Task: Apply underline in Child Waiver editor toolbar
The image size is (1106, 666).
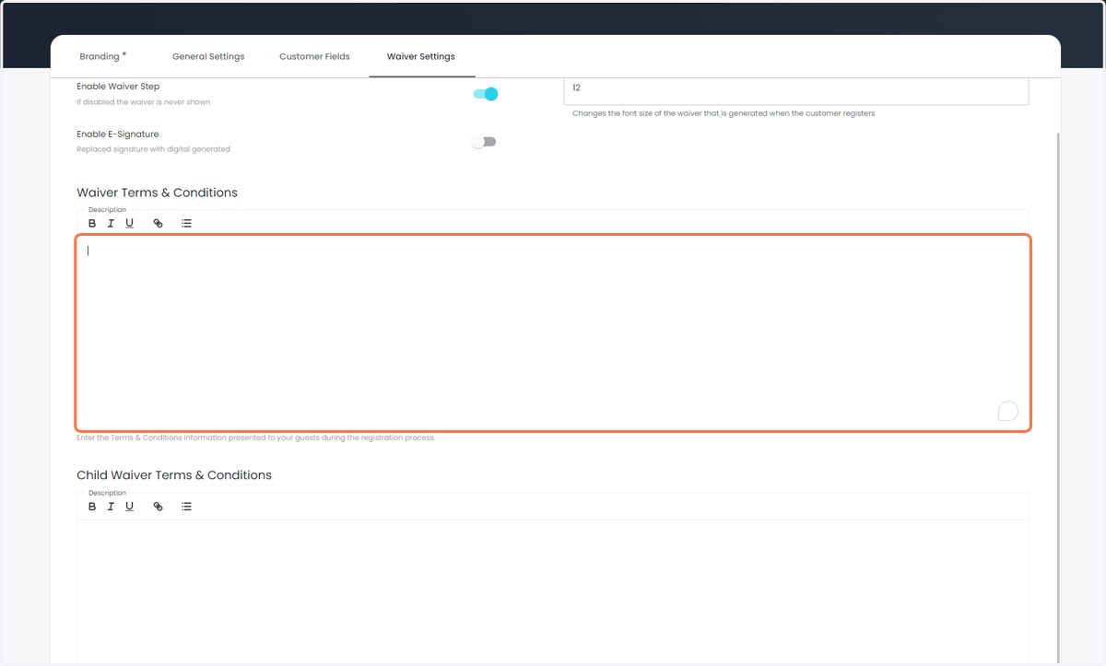Action: point(129,507)
